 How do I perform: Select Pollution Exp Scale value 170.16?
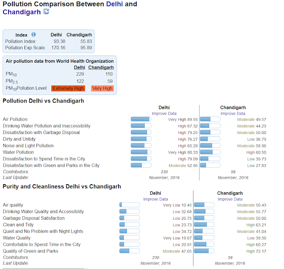[58, 47]
